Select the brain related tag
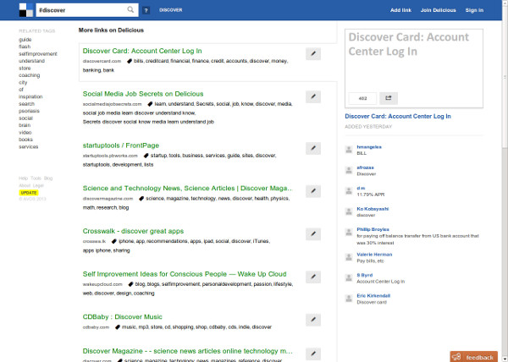 [25, 125]
